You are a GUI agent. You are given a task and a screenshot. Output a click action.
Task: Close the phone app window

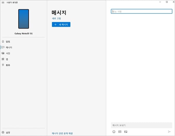click(174, 2)
